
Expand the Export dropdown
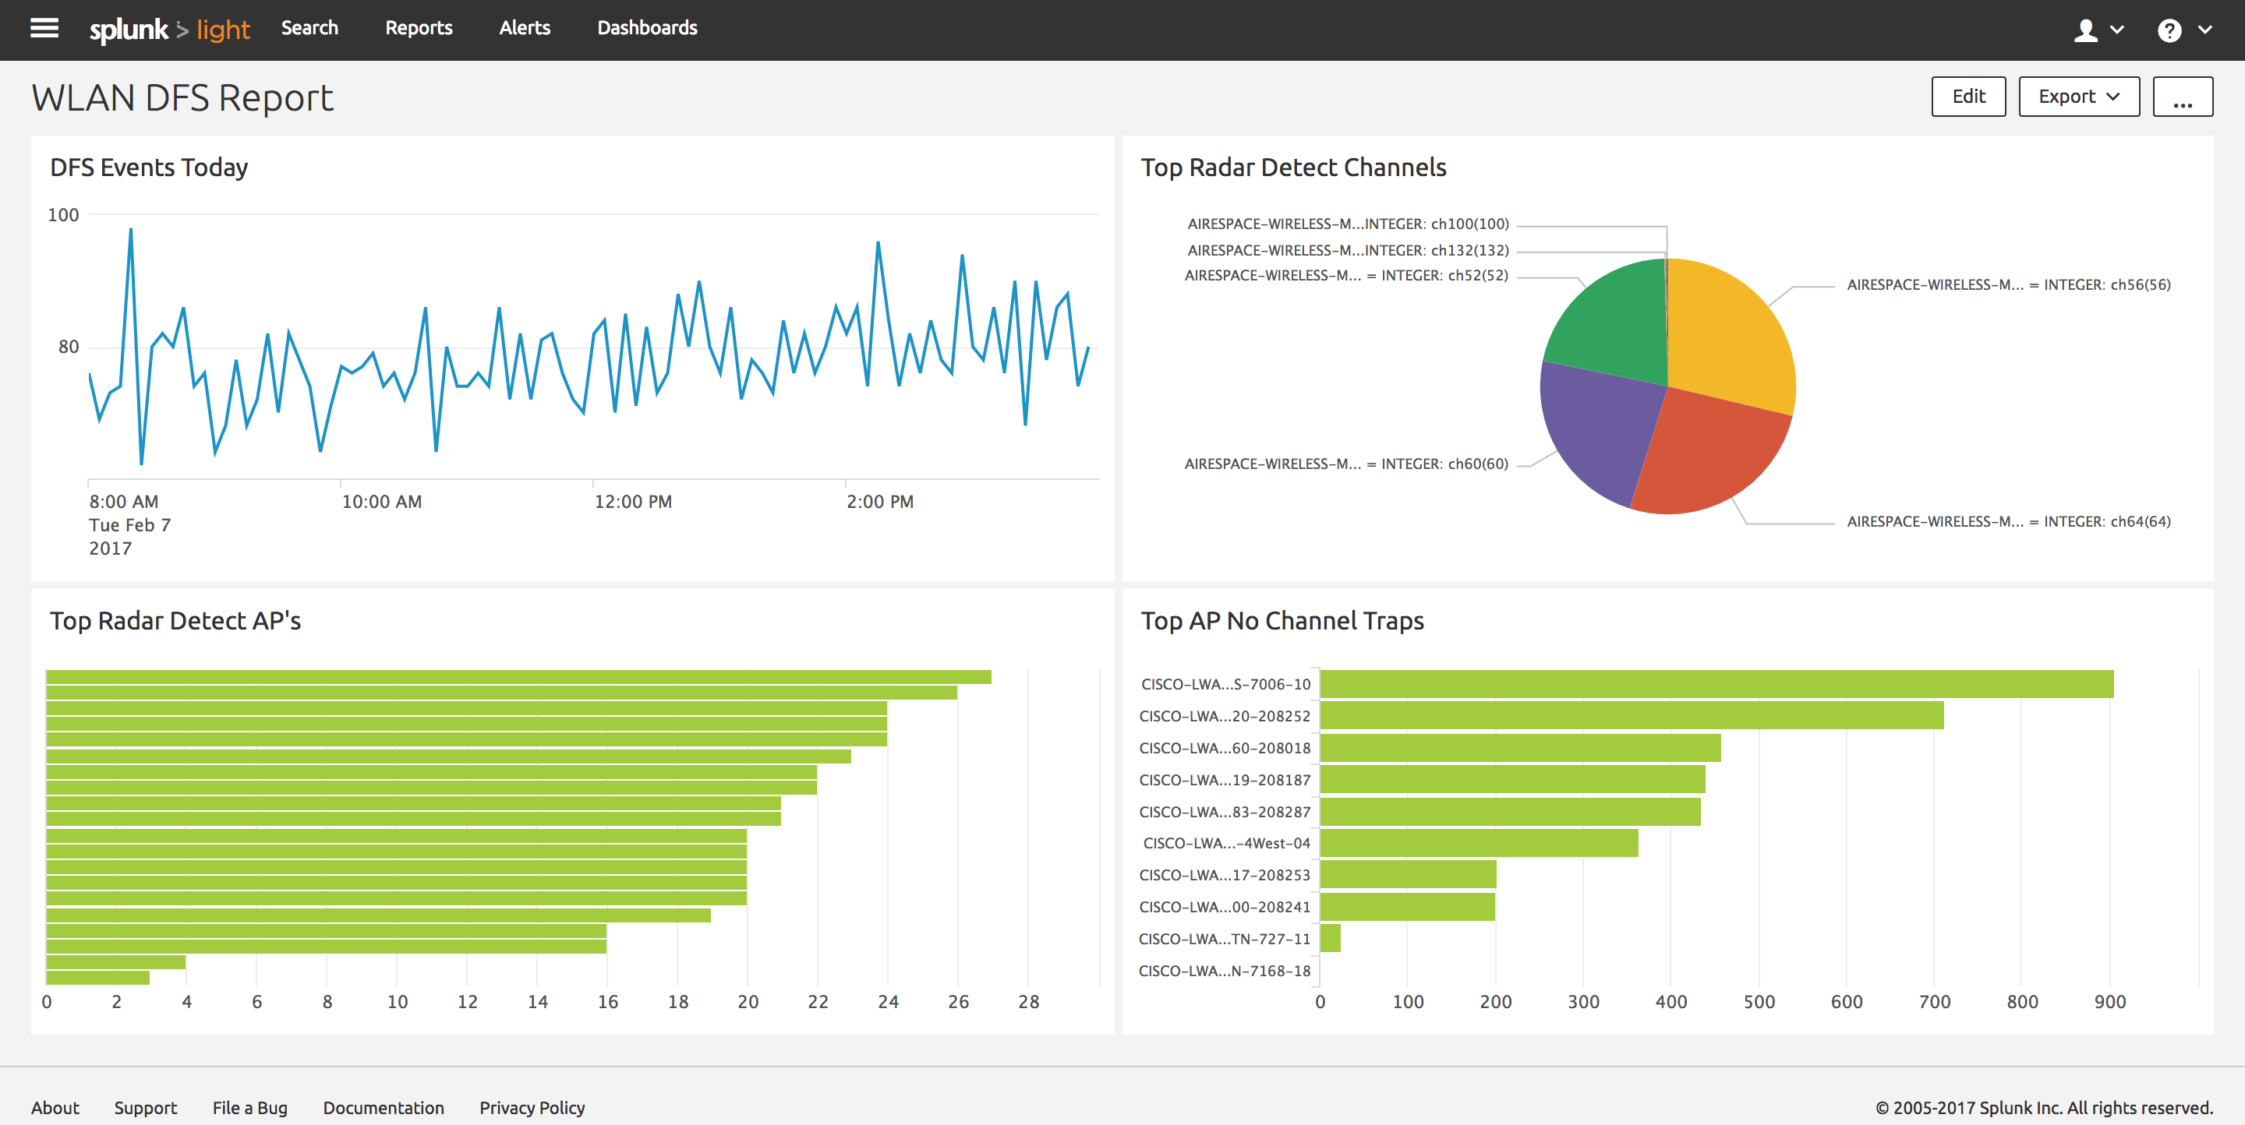pyautogui.click(x=2078, y=97)
